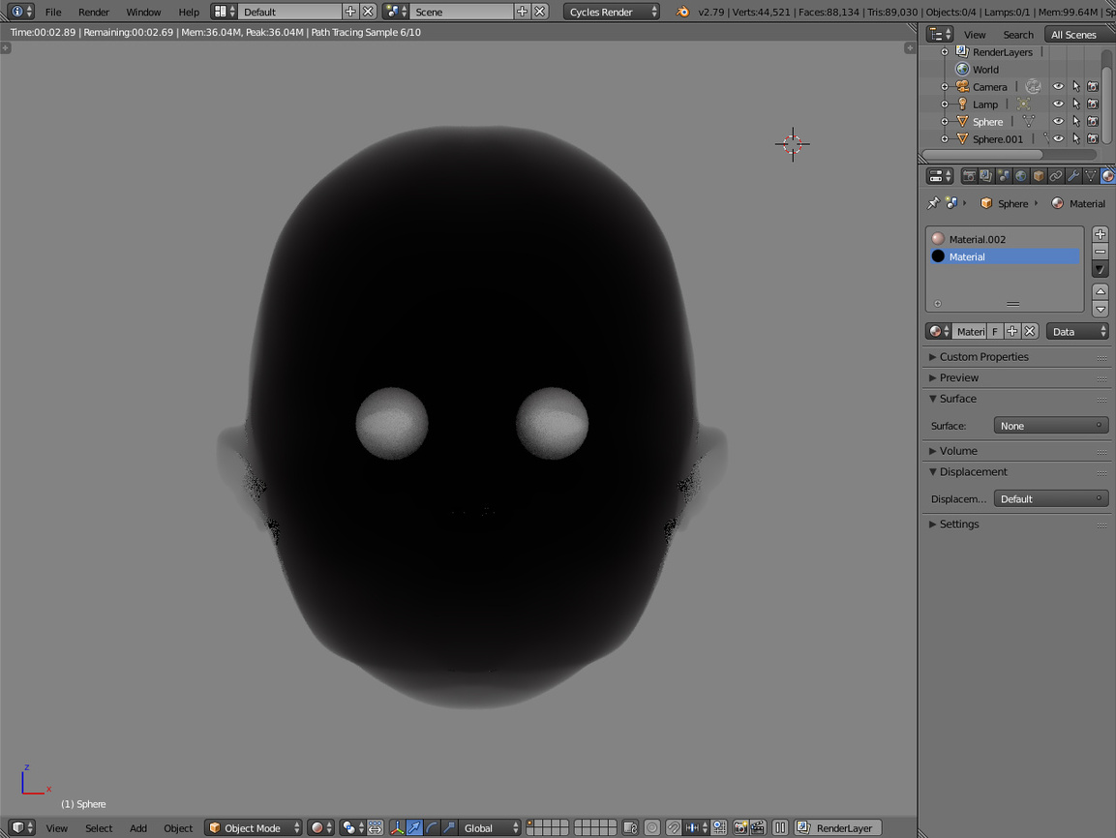Add a new material slot with plus
1116x838 pixels.
point(1100,235)
